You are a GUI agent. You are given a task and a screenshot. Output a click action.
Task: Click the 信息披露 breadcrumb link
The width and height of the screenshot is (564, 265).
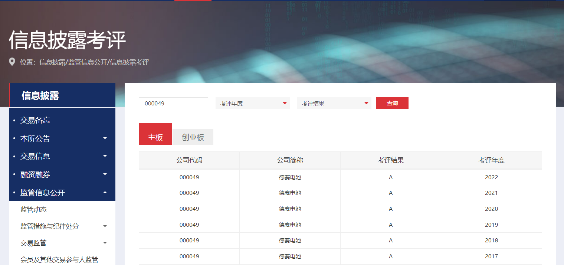[x=52, y=62]
